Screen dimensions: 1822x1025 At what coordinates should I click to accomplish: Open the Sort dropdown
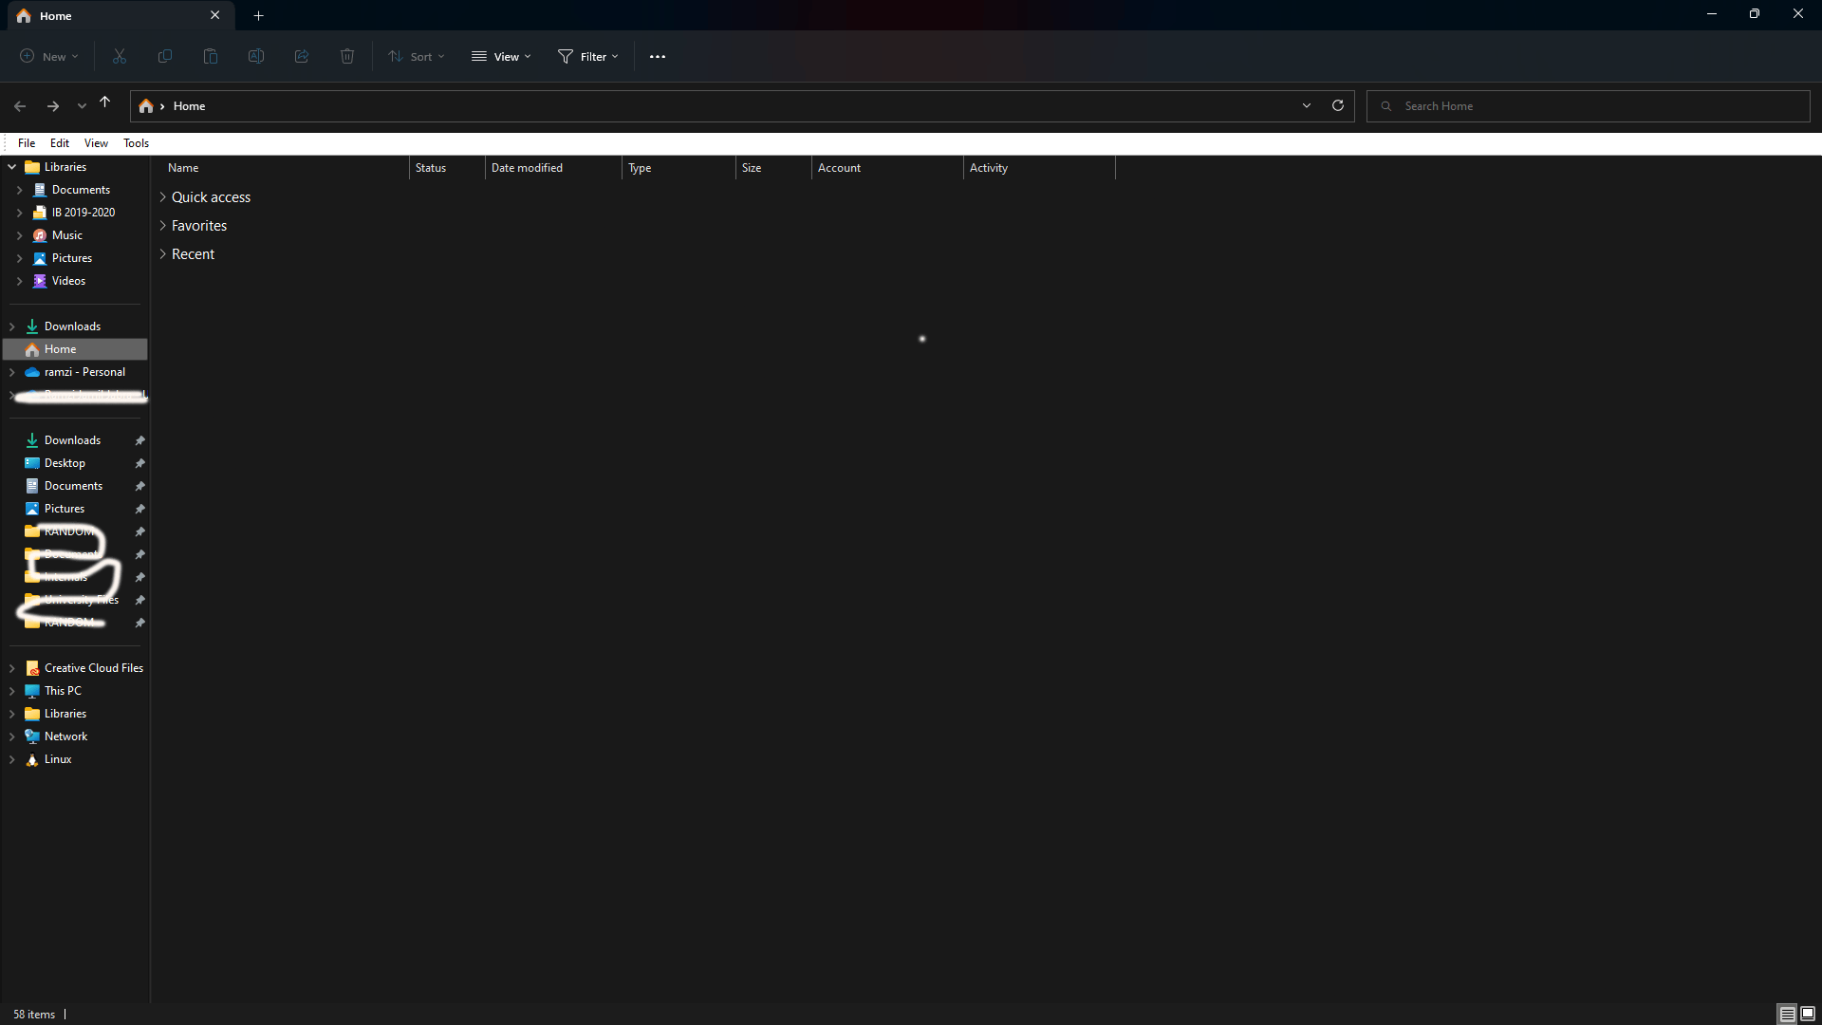click(x=417, y=57)
